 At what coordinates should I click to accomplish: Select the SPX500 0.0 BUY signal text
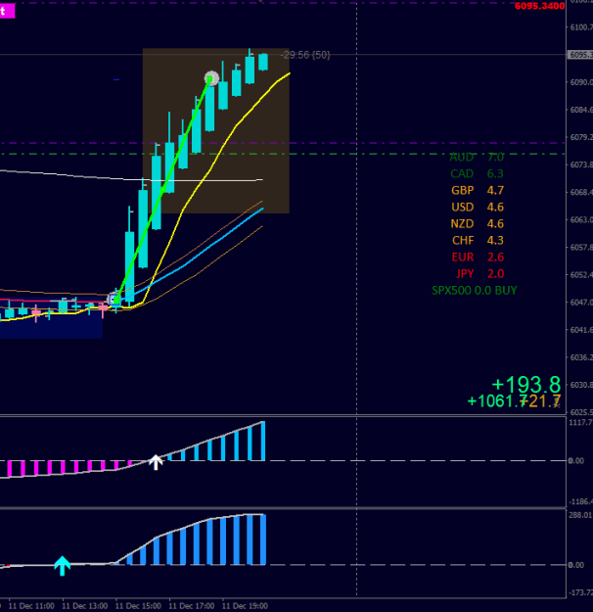[475, 291]
